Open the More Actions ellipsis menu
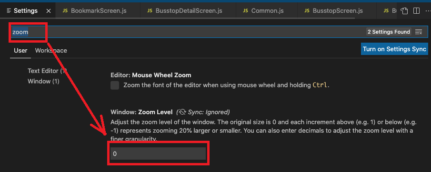The width and height of the screenshot is (431, 172). (428, 11)
